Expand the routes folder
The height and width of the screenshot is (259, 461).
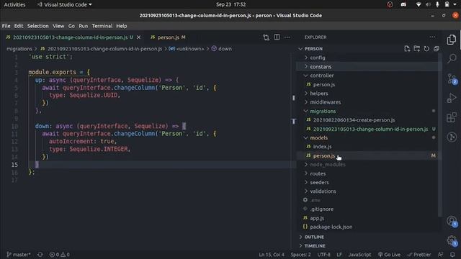coord(318,173)
